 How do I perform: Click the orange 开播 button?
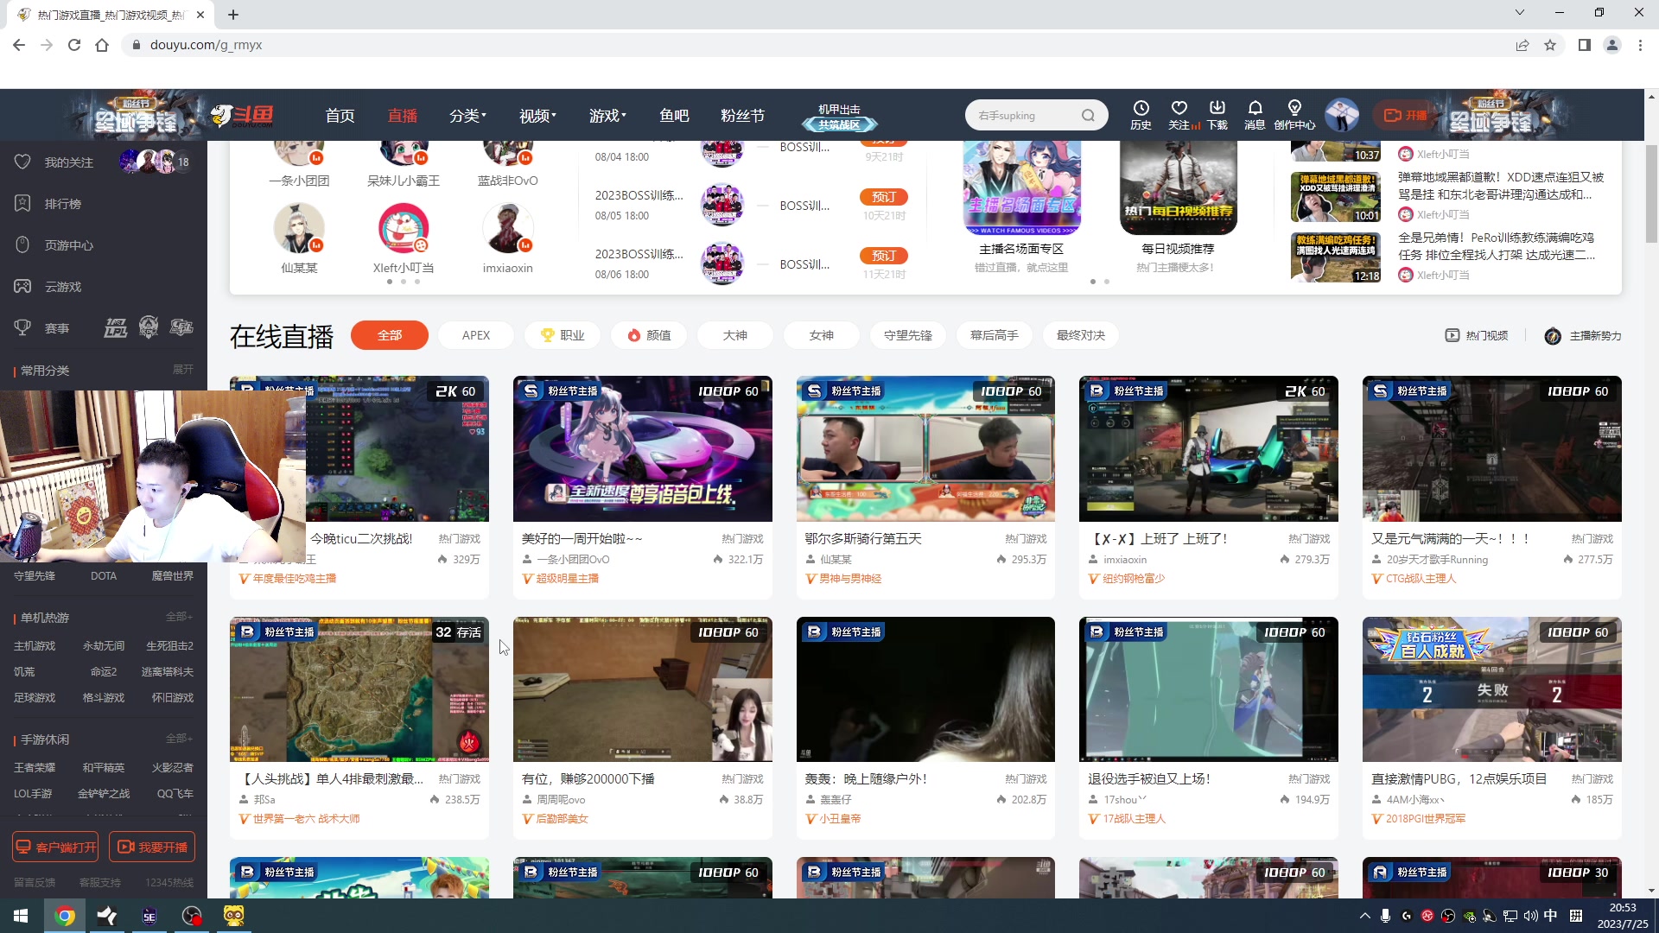click(1405, 115)
